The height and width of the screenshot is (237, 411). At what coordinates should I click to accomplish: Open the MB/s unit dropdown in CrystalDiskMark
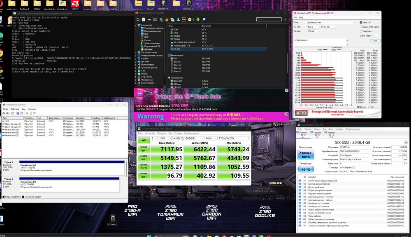211,138
